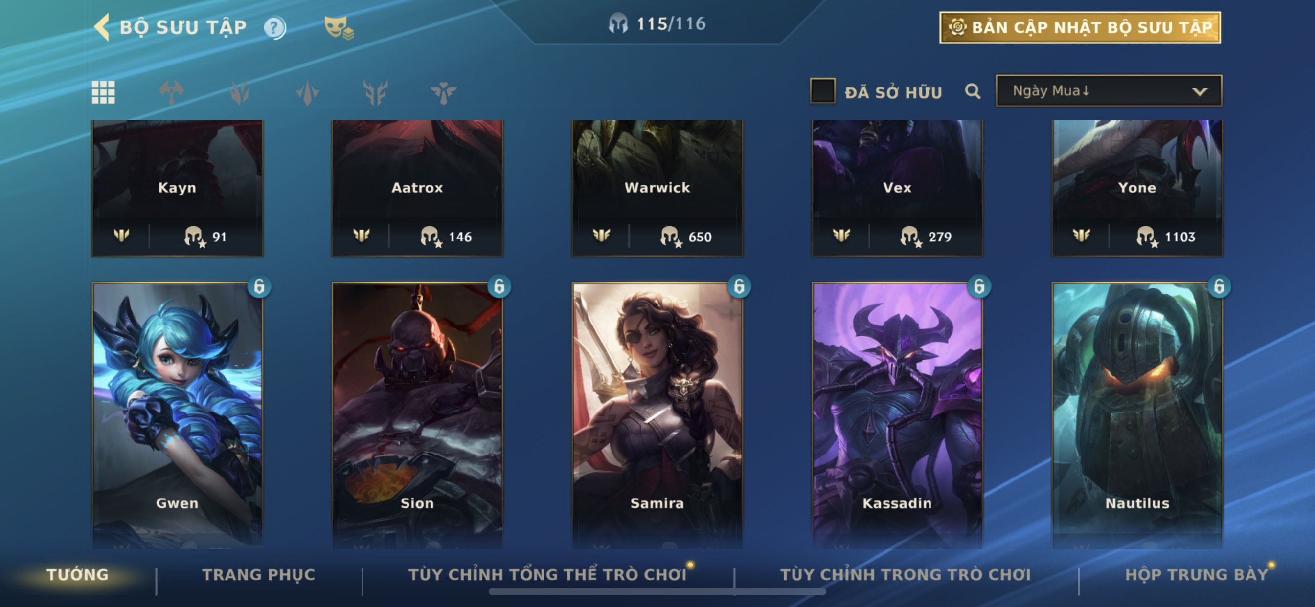Open the Samira champion card
The width and height of the screenshot is (1315, 607).
point(657,414)
